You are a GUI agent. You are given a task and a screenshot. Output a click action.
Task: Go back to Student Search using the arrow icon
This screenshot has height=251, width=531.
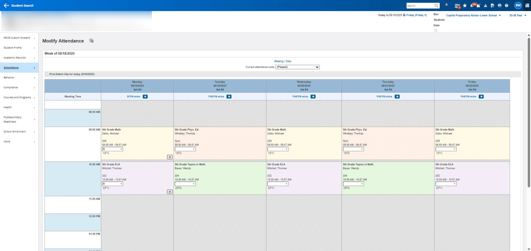[x=6, y=6]
